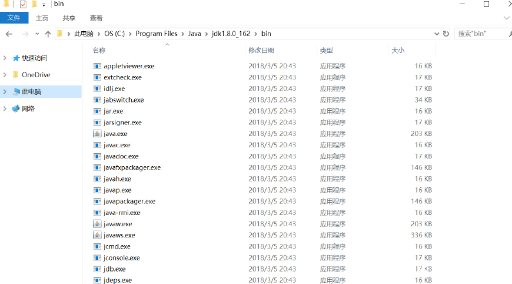Expand the ribbon with the chevron
The height and width of the screenshot is (284, 512).
pyautogui.click(x=507, y=18)
